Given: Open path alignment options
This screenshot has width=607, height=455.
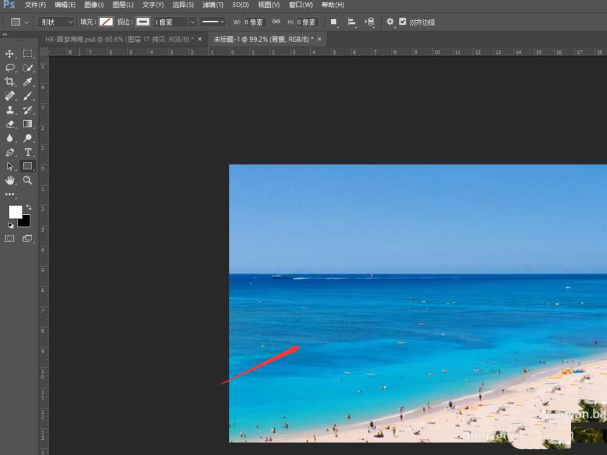Looking at the screenshot, I should (351, 22).
